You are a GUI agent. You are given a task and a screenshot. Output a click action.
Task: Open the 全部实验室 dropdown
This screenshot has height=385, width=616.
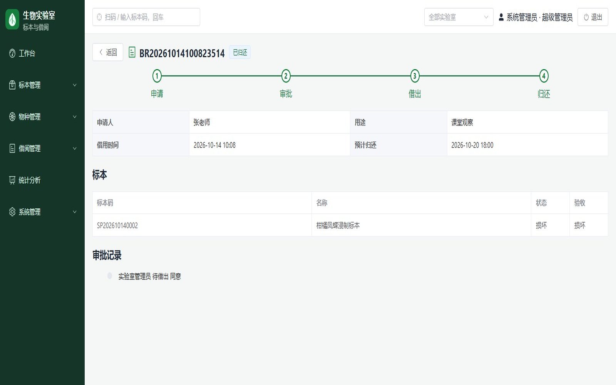click(459, 17)
